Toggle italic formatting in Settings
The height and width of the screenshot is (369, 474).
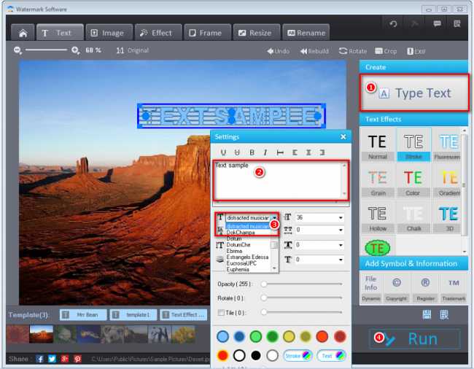265,152
